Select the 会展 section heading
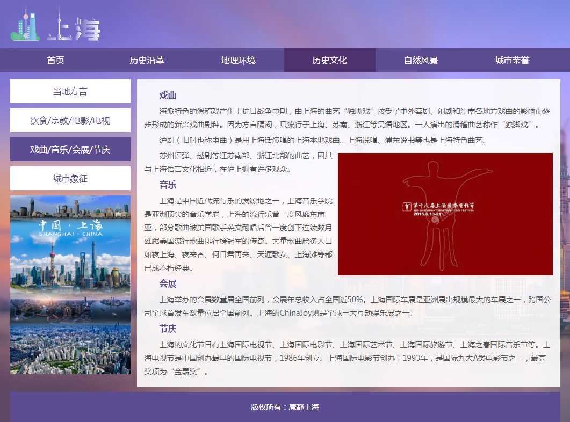The image size is (570, 422). coord(168,283)
